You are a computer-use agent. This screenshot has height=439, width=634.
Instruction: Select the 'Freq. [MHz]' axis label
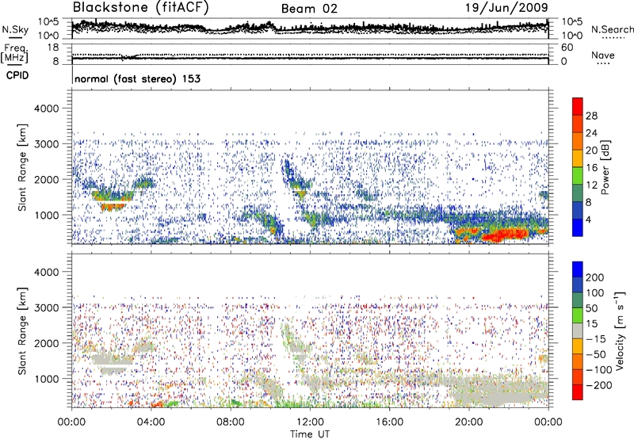point(14,53)
